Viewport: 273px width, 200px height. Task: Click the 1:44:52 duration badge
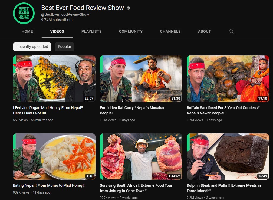(x=174, y=176)
